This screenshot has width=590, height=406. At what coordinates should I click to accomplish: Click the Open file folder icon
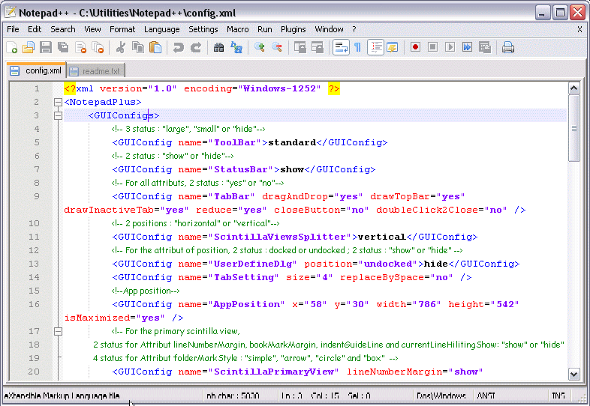[29, 48]
